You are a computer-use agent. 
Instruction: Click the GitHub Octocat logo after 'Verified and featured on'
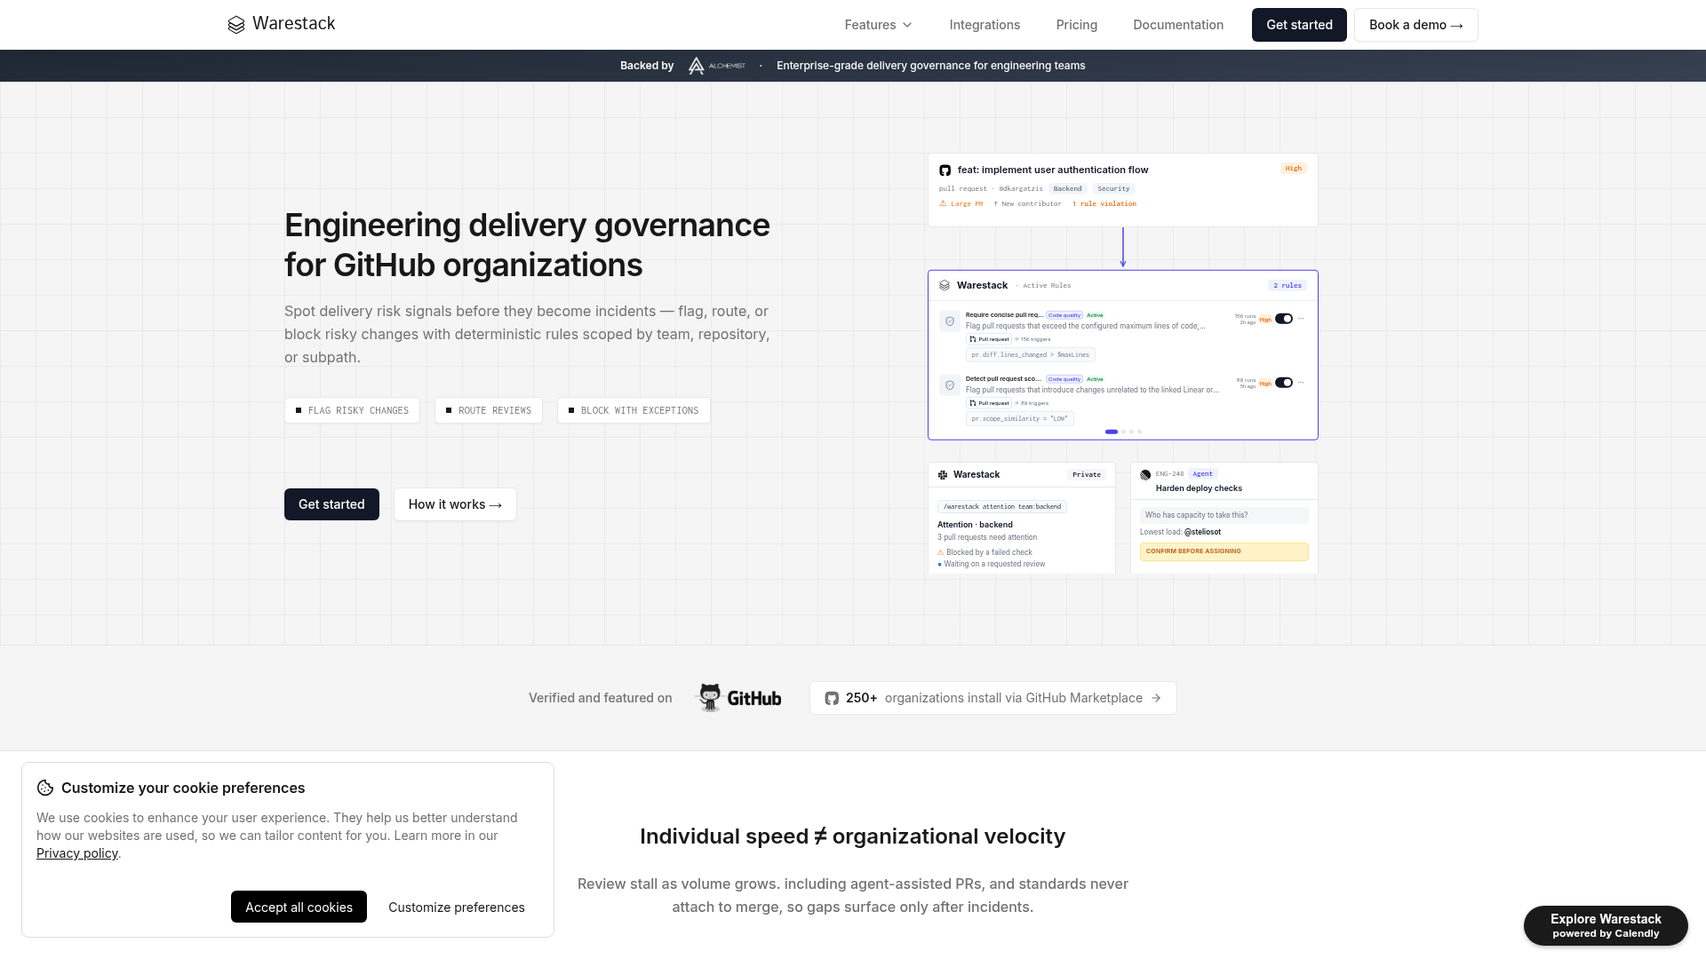739,698
